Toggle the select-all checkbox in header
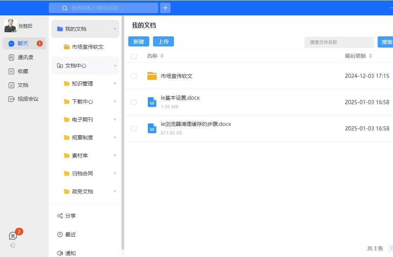The width and height of the screenshot is (393, 257). [134, 56]
